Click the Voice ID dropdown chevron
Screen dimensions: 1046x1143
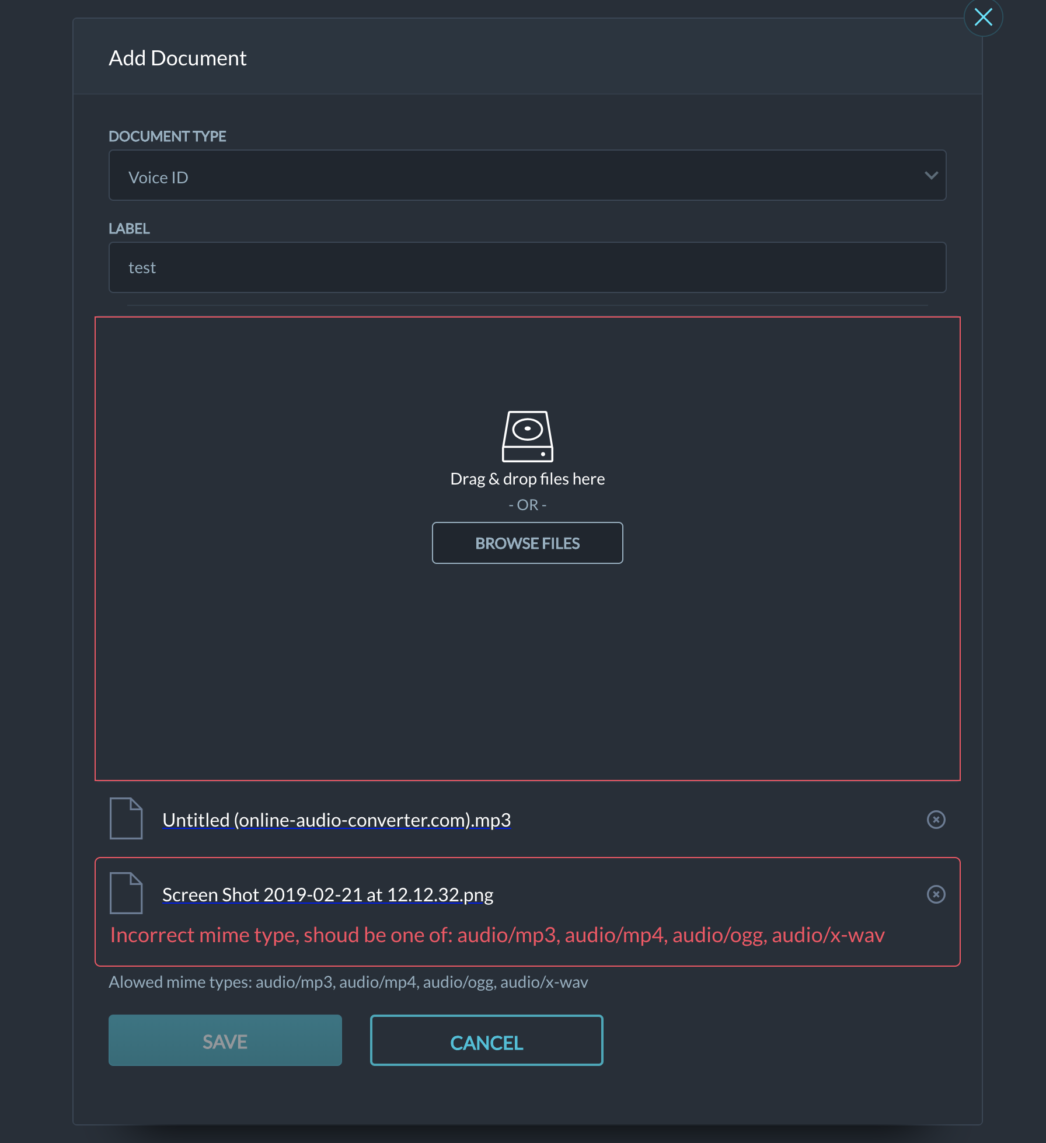coord(931,176)
